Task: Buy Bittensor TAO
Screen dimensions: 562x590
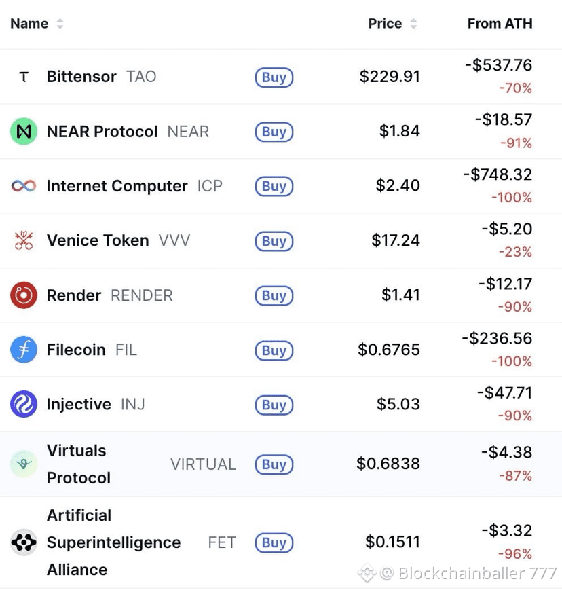Action: coord(274,77)
